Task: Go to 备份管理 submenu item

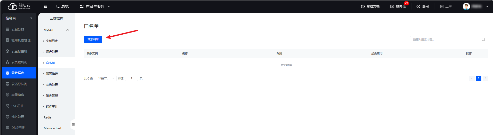Action: [52, 96]
